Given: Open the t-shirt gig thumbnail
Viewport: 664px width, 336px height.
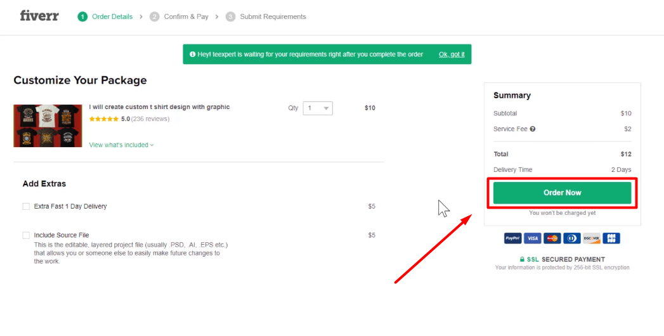Looking at the screenshot, I should click(48, 126).
